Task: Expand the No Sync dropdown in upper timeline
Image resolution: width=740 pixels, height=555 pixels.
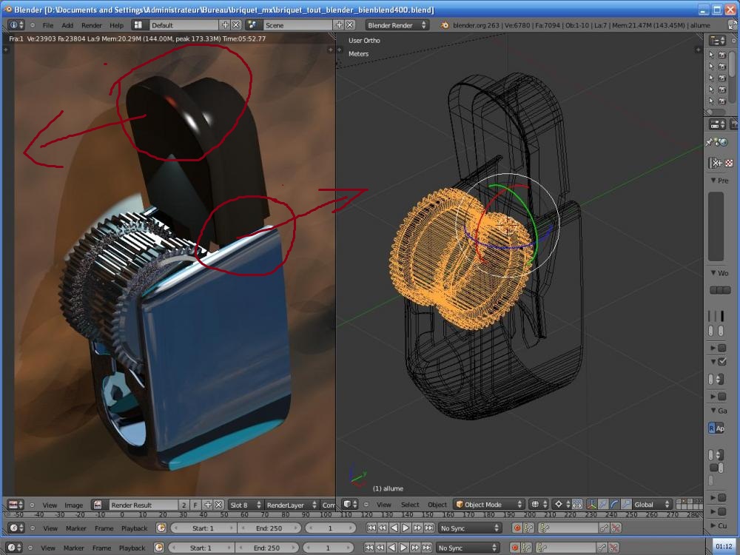Action: [469, 528]
